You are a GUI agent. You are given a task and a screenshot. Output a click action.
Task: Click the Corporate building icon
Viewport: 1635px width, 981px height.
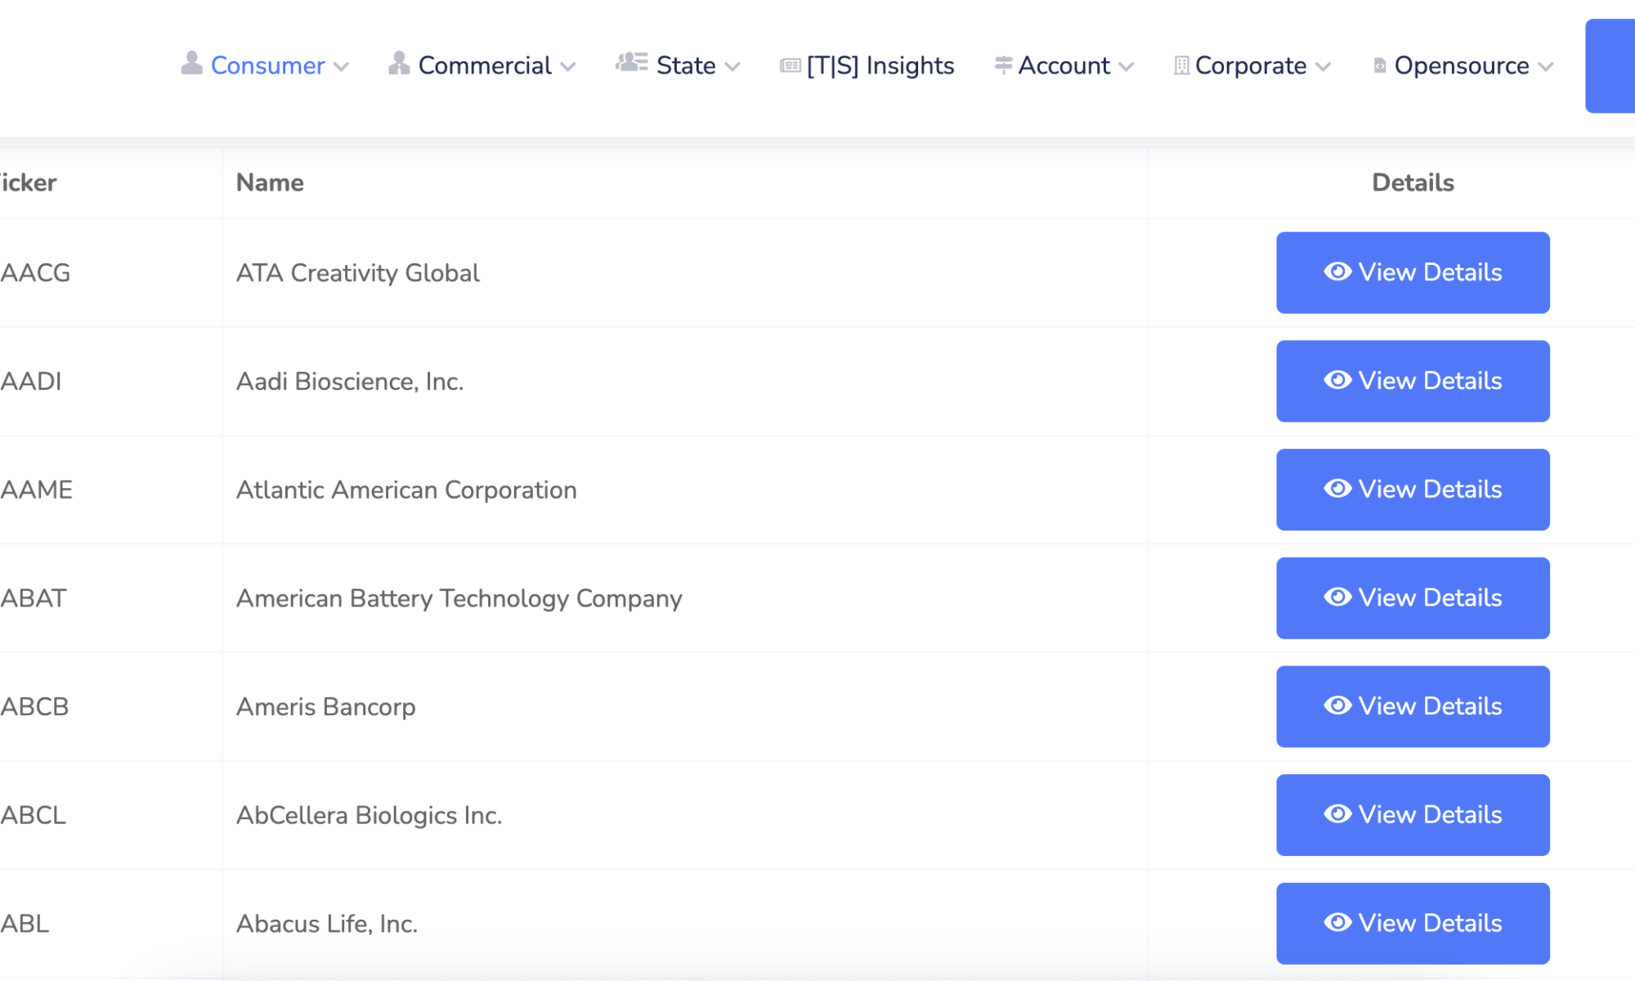click(x=1181, y=65)
